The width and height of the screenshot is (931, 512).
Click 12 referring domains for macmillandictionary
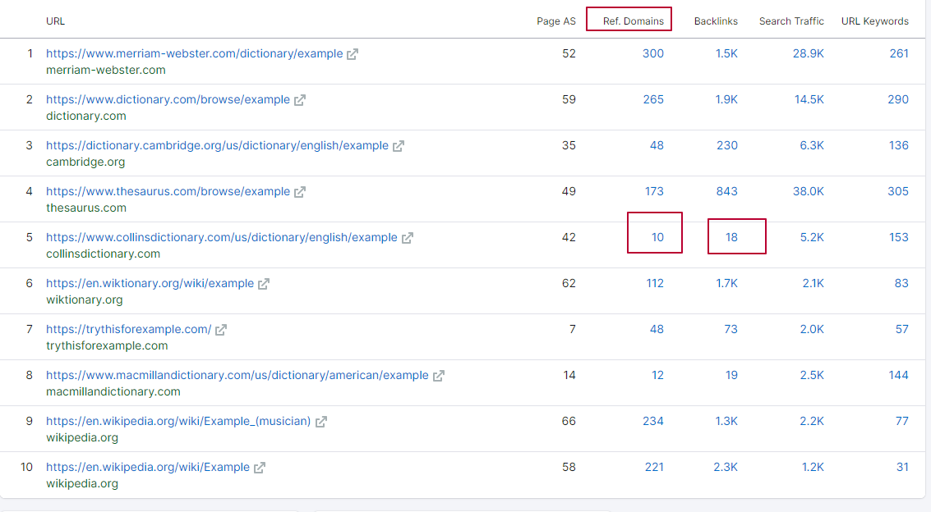pyautogui.click(x=657, y=375)
